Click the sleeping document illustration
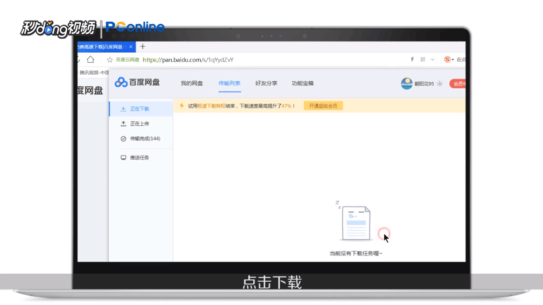This screenshot has width=543, height=305. pyautogui.click(x=356, y=223)
